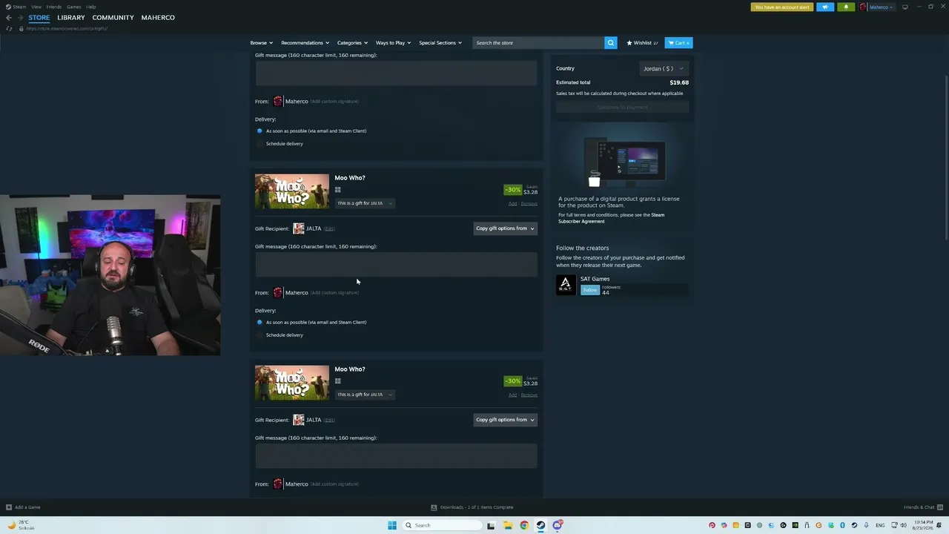Expand the Special Sections menu
The height and width of the screenshot is (534, 949).
(x=440, y=43)
